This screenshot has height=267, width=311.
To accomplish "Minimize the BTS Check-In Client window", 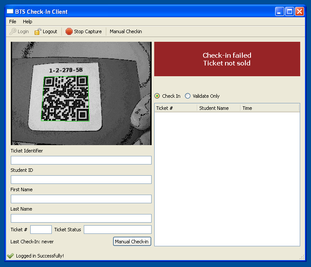I will [x=279, y=12].
